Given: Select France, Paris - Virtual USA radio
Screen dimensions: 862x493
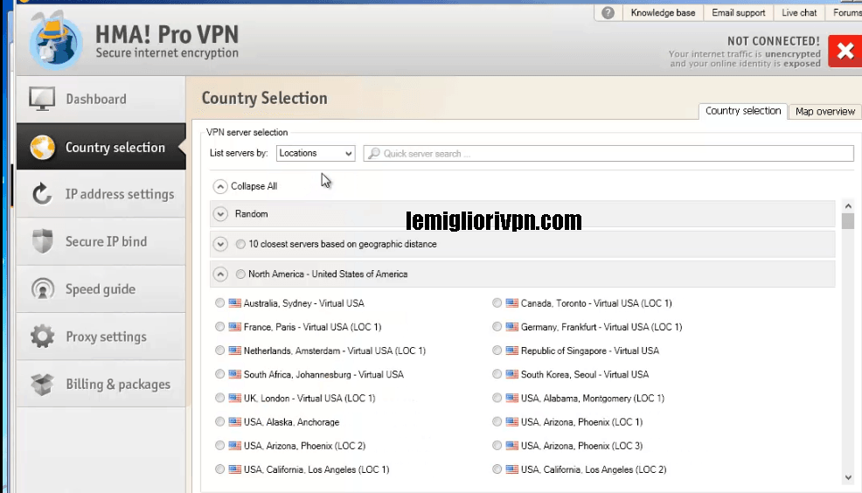Looking at the screenshot, I should pos(220,326).
